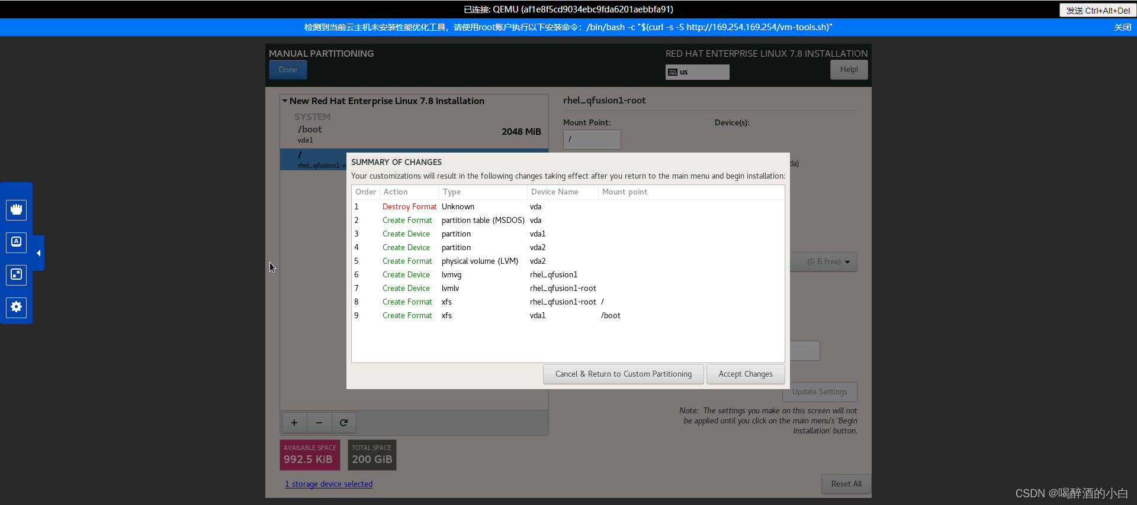Click the Action column header
Viewport: 1137px width, 505px height.
tap(409, 192)
